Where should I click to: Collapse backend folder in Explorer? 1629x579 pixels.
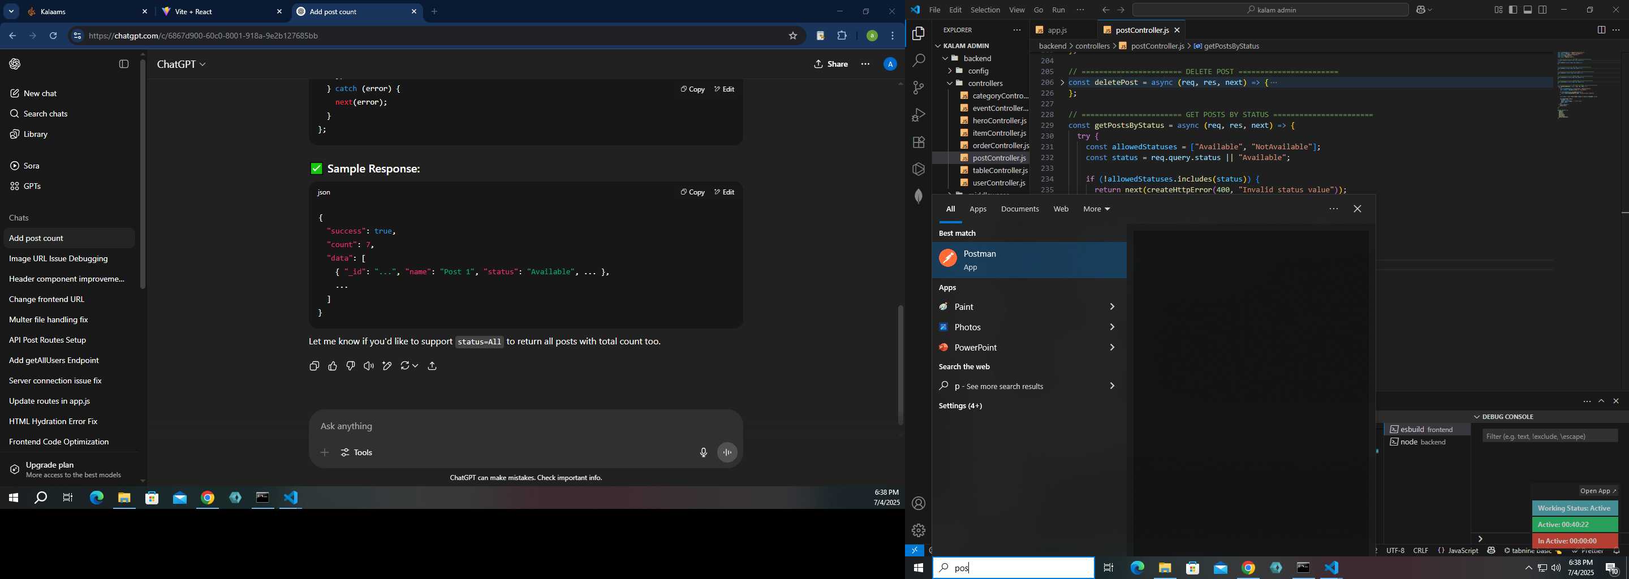pos(945,58)
